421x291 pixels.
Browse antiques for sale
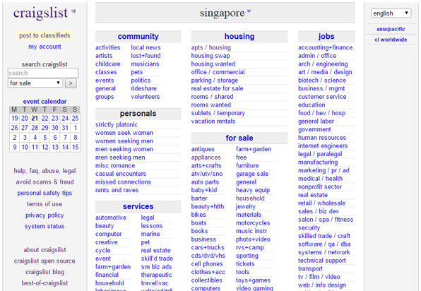203,149
